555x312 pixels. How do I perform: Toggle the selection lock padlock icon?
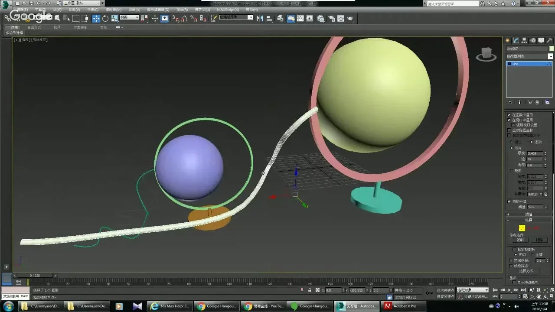(x=310, y=290)
